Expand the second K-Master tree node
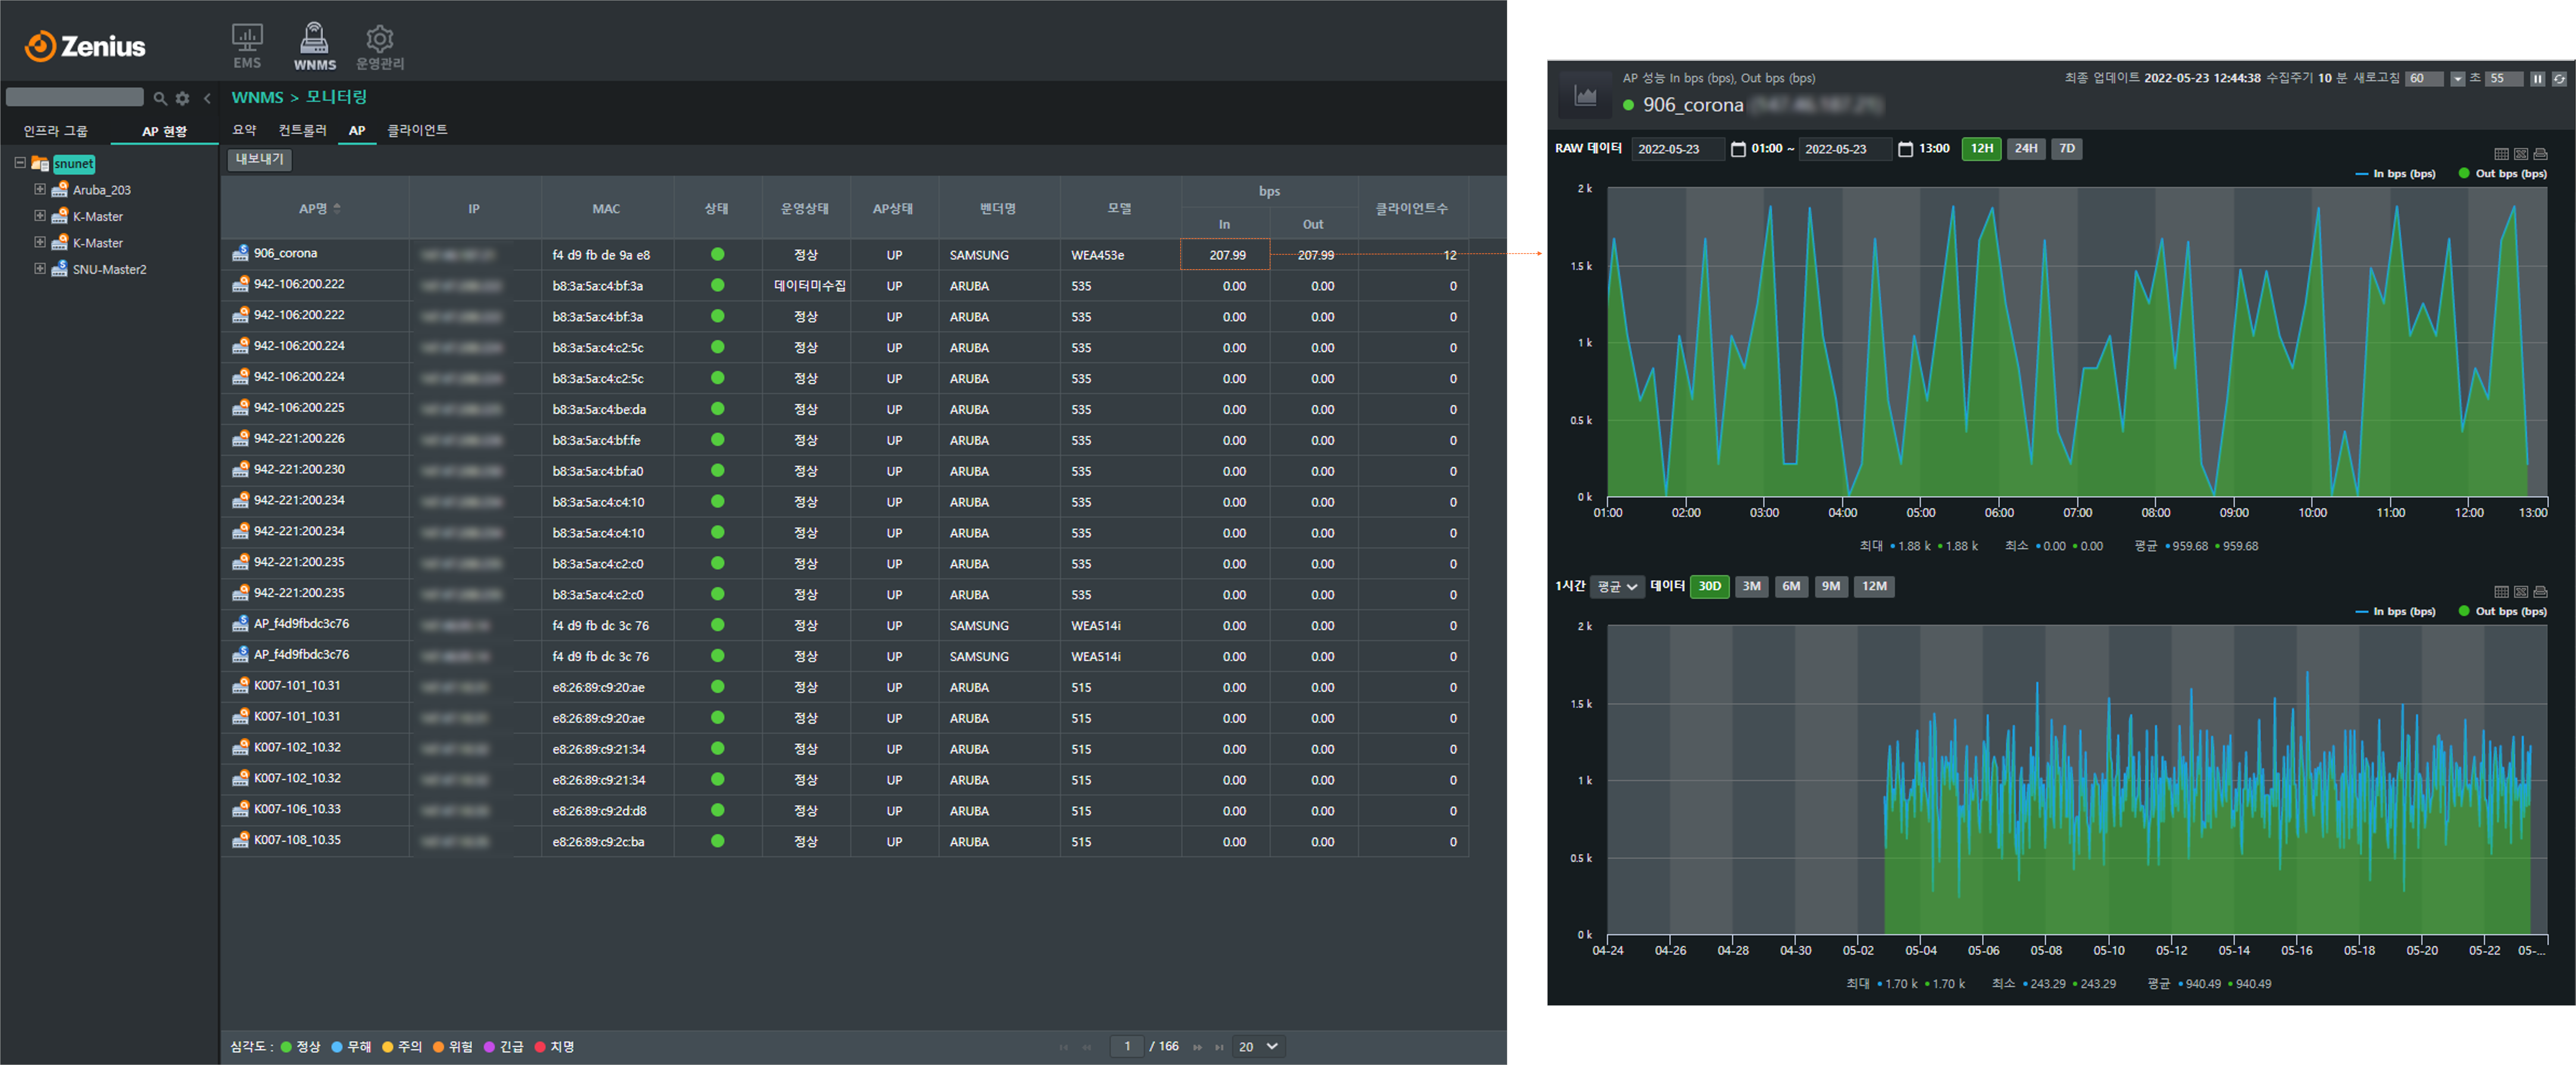This screenshot has width=2576, height=1065. [x=40, y=242]
